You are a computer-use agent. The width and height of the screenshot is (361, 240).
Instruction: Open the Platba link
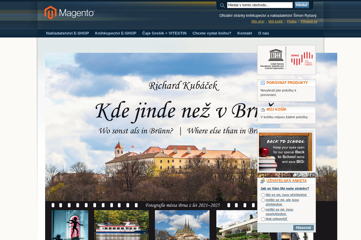(x=292, y=21)
